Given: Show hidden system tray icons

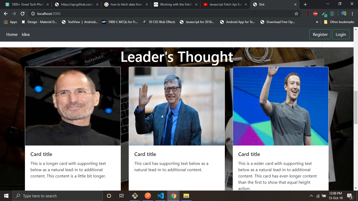Looking at the screenshot, I should pyautogui.click(x=311, y=196).
